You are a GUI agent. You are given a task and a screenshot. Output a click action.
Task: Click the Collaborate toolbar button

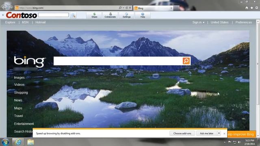[110, 15]
